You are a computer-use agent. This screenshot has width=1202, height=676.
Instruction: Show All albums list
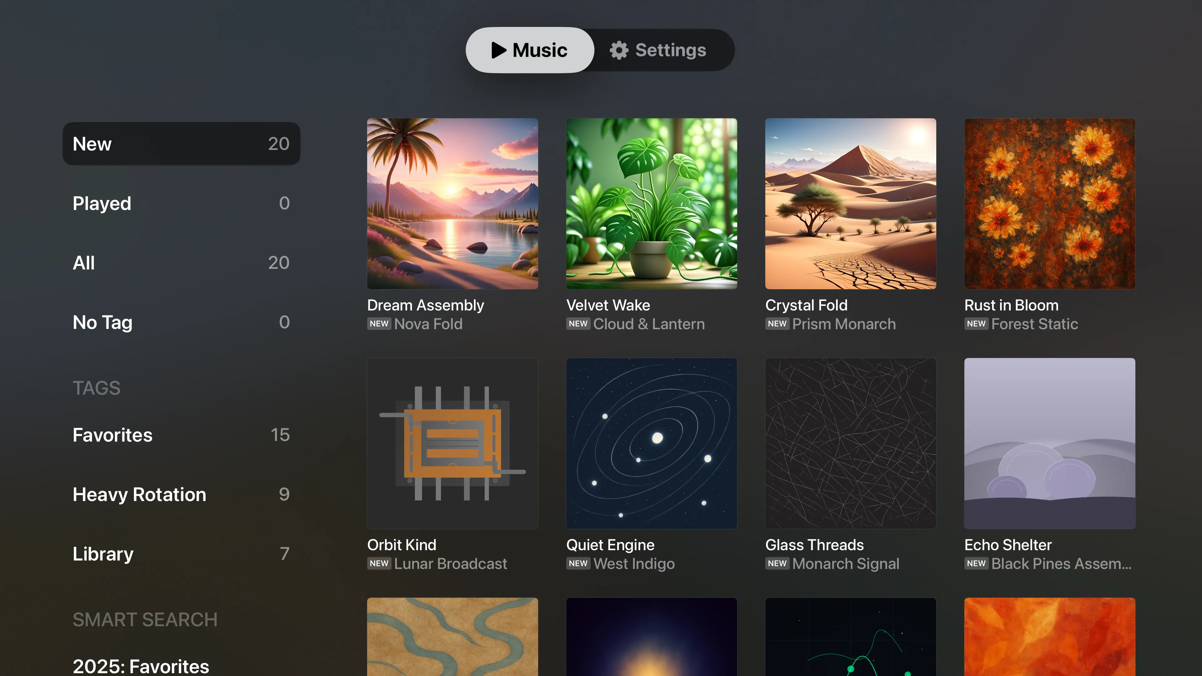click(x=181, y=263)
